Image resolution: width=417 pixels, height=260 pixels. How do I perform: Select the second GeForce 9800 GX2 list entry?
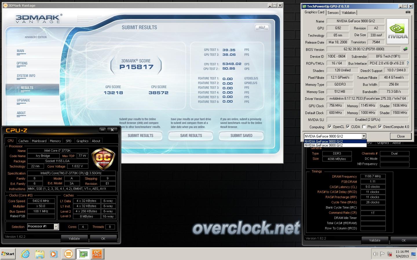tap(335, 145)
